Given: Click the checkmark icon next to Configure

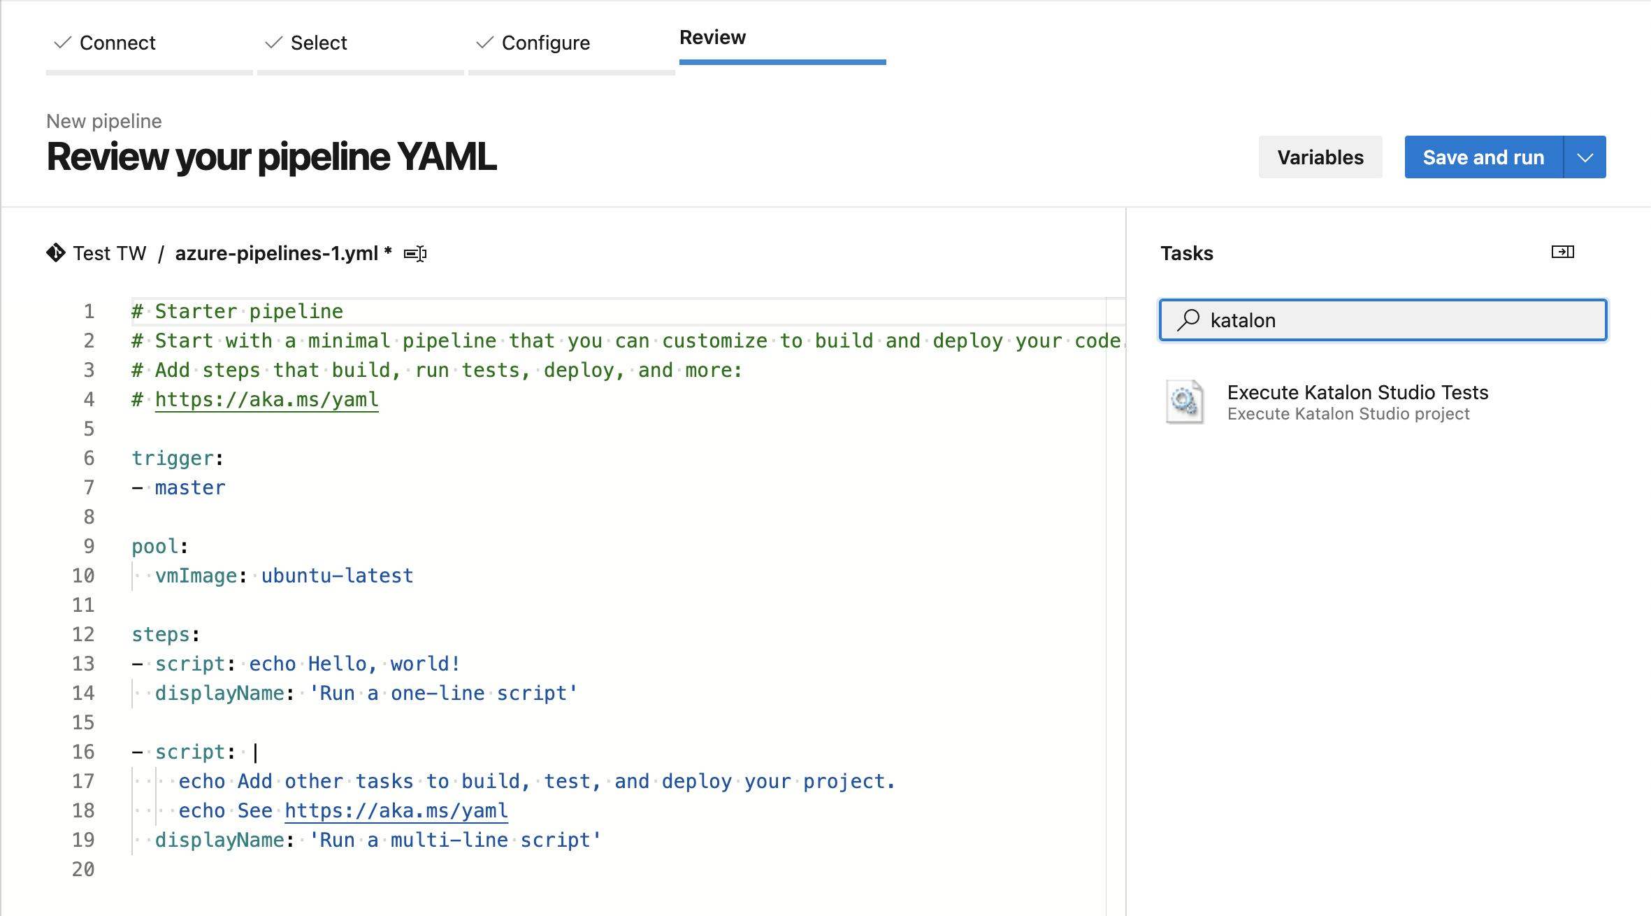Looking at the screenshot, I should click(x=485, y=43).
